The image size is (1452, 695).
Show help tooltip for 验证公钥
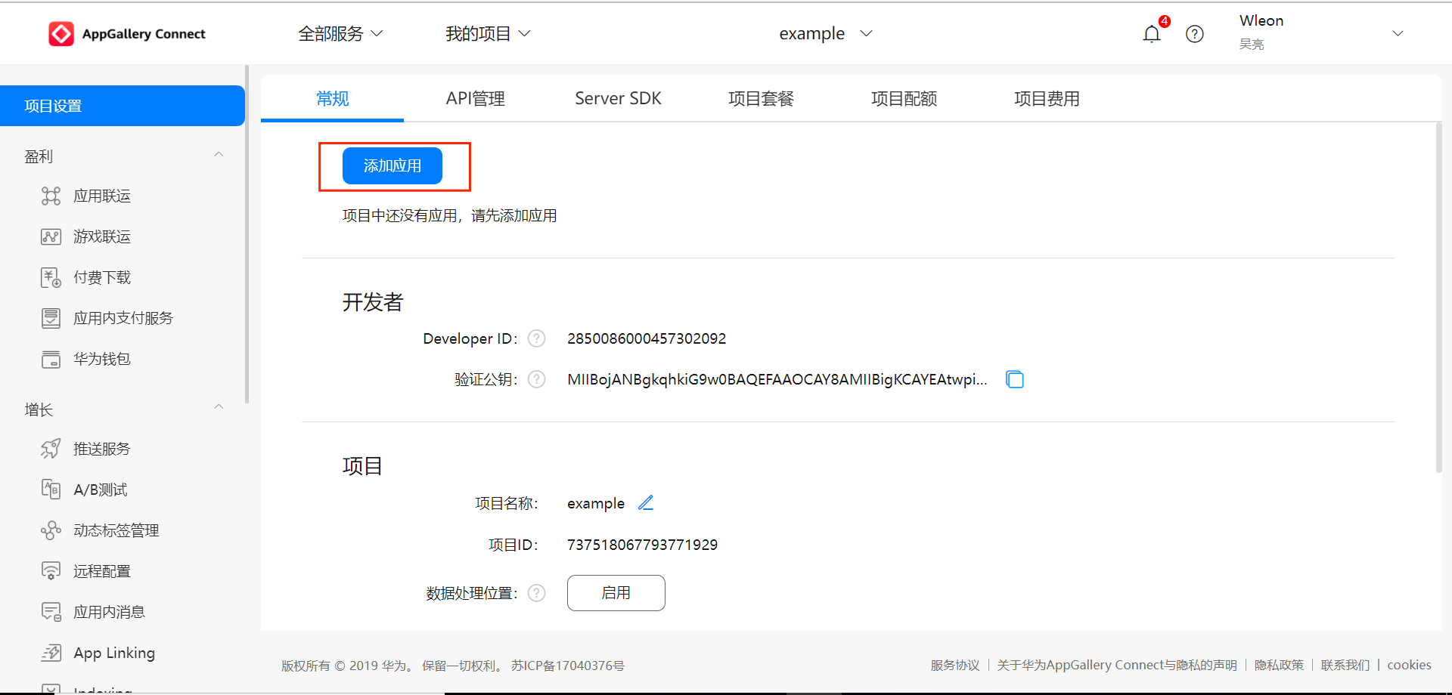click(x=536, y=379)
